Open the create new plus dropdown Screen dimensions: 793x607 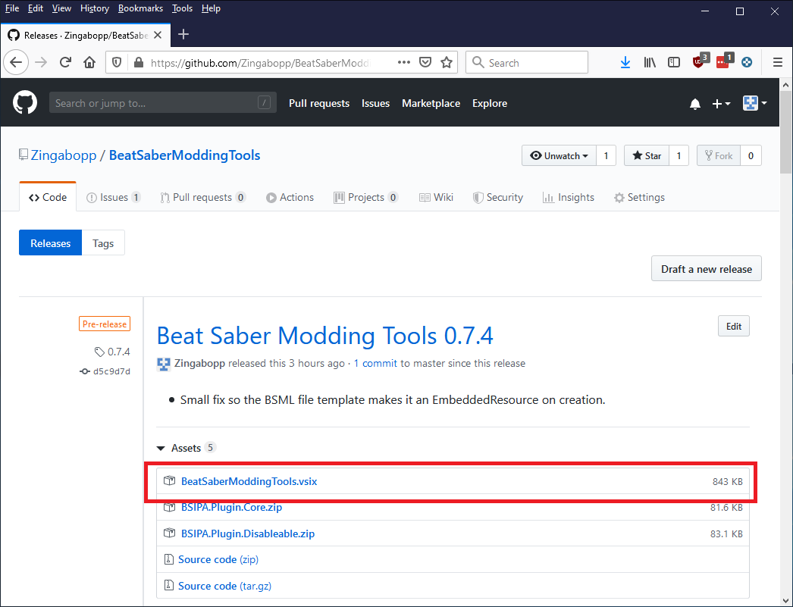(x=721, y=104)
